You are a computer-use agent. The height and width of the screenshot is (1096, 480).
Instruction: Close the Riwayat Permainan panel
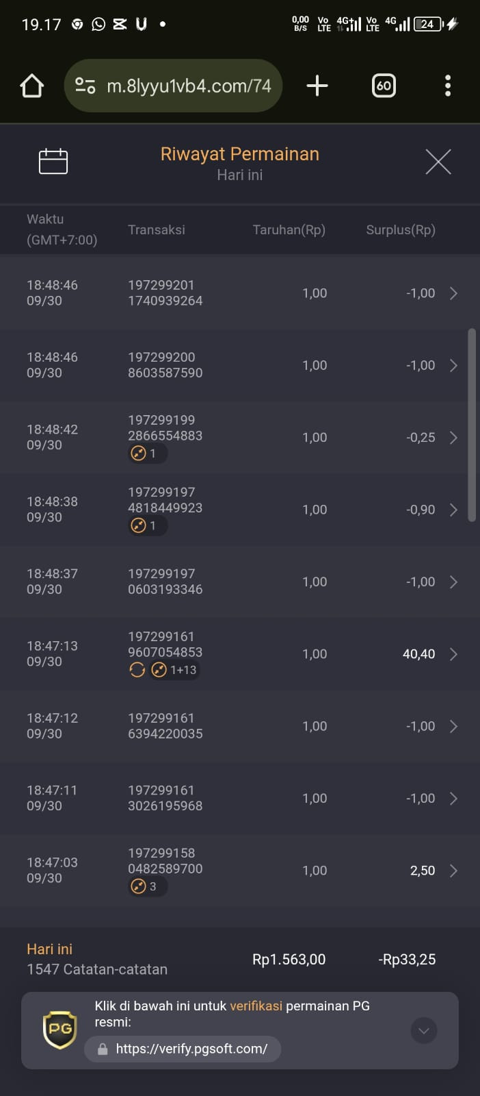coord(438,162)
